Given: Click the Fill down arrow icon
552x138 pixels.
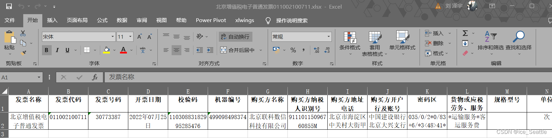Looking at the screenshot, I should pyautogui.click(x=465, y=43).
